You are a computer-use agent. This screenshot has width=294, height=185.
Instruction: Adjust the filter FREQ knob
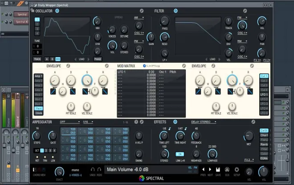165,21
